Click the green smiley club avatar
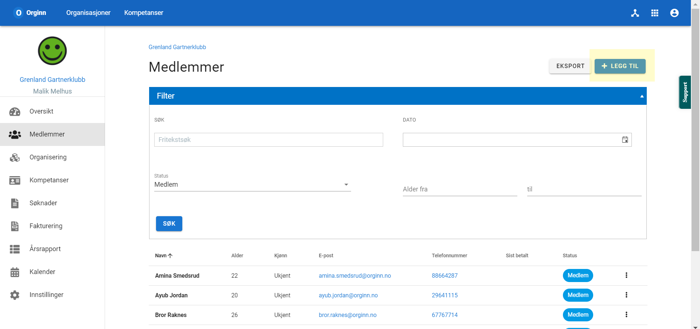700x329 pixels. pos(52,51)
